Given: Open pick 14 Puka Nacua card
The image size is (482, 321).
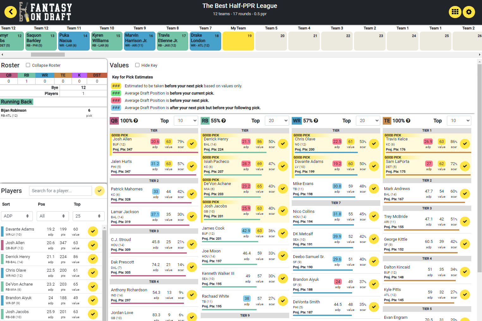Looking at the screenshot, I should coord(74,41).
